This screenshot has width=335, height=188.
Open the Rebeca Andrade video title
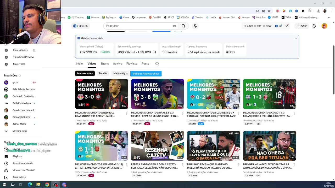(x=154, y=166)
